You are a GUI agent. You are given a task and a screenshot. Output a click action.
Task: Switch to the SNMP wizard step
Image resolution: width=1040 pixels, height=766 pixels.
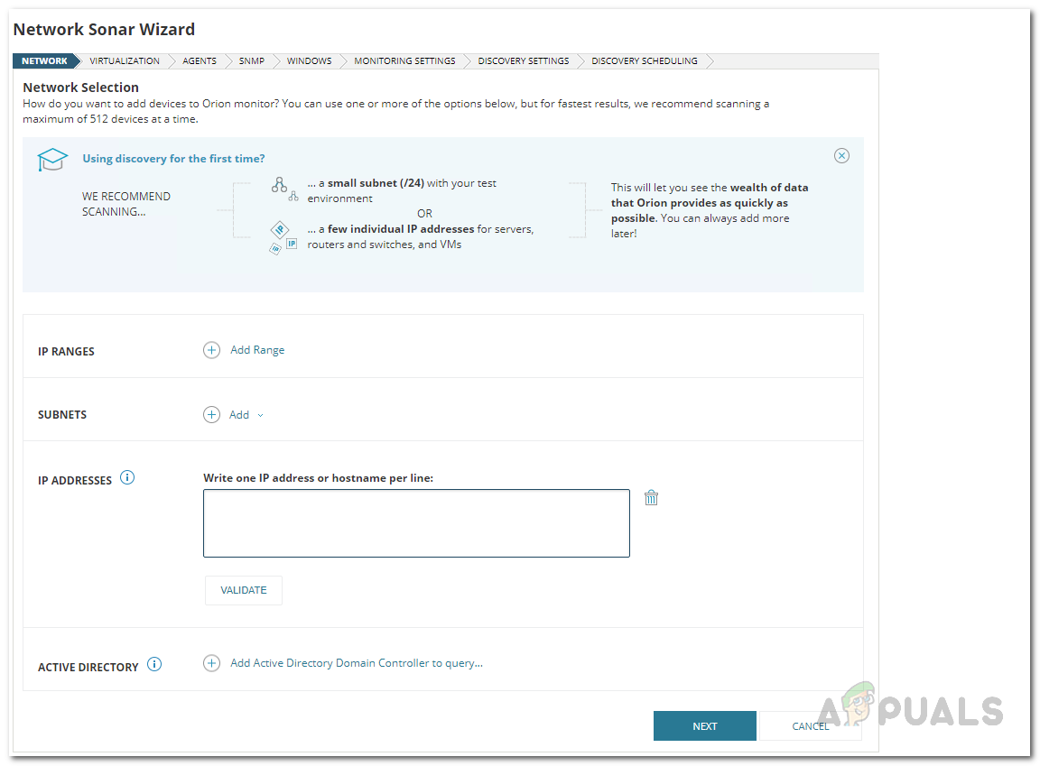coord(252,61)
